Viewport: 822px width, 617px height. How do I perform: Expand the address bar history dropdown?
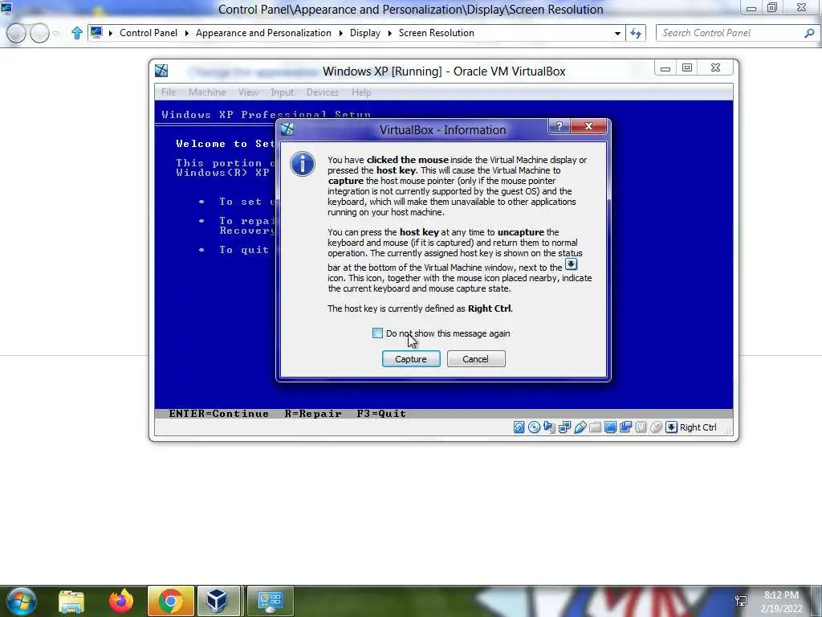coord(617,33)
